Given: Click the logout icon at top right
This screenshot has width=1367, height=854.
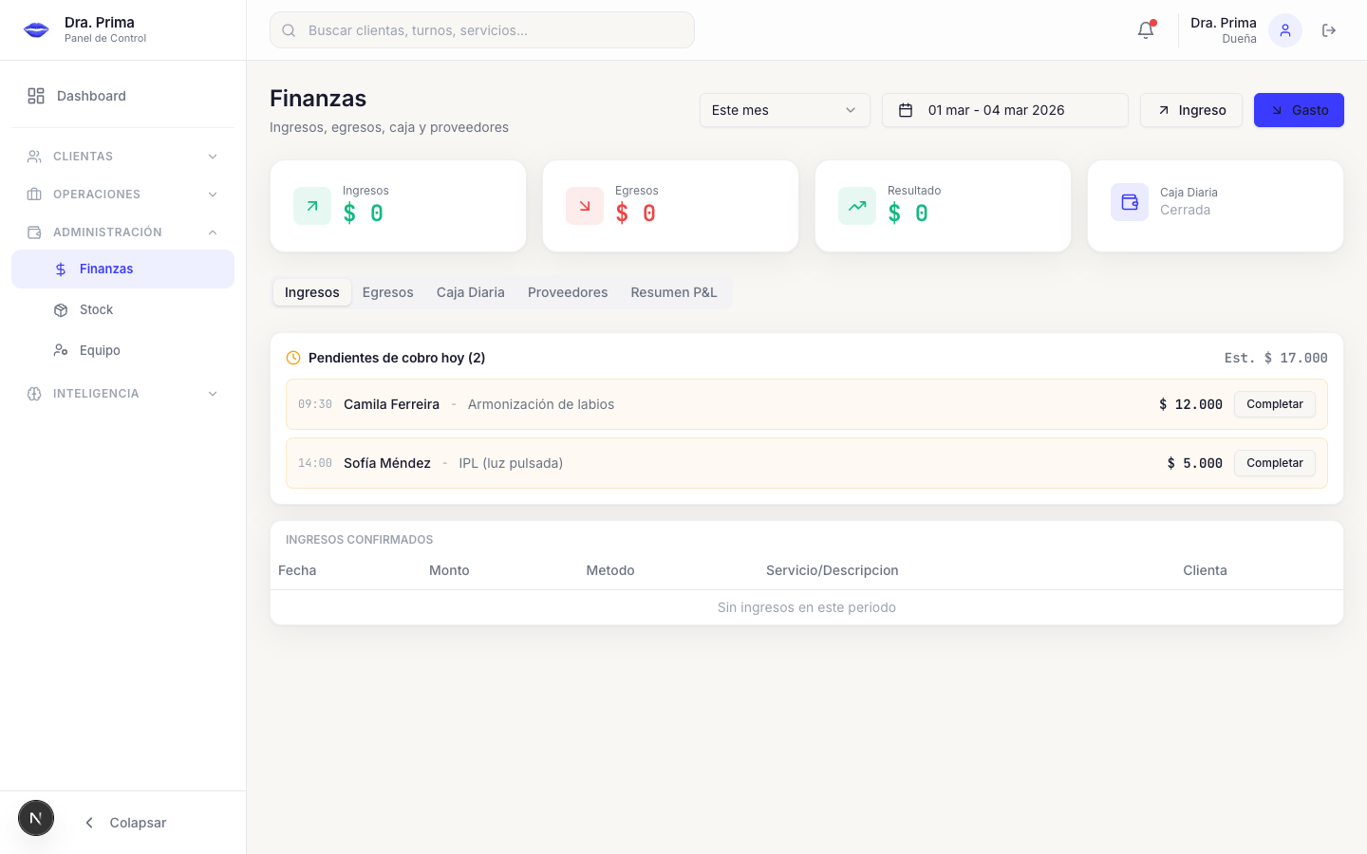Looking at the screenshot, I should click(1329, 29).
